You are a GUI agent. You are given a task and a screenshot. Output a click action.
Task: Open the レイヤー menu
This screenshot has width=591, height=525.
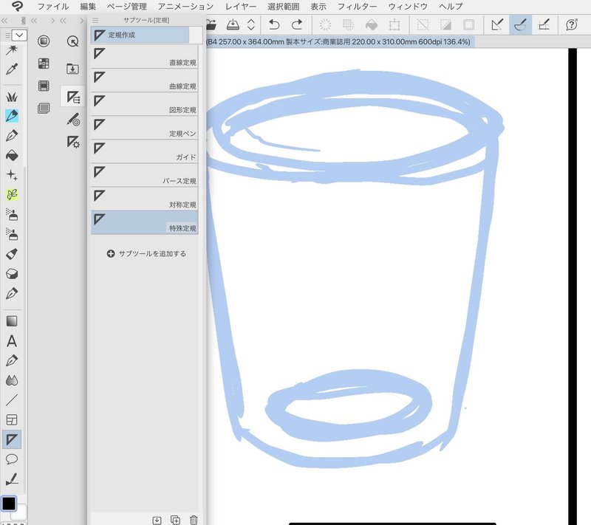coord(241,7)
